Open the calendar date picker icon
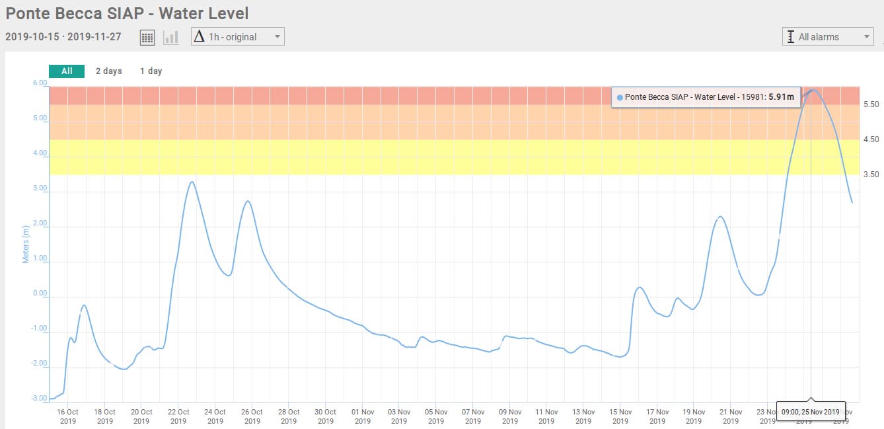 click(x=147, y=37)
